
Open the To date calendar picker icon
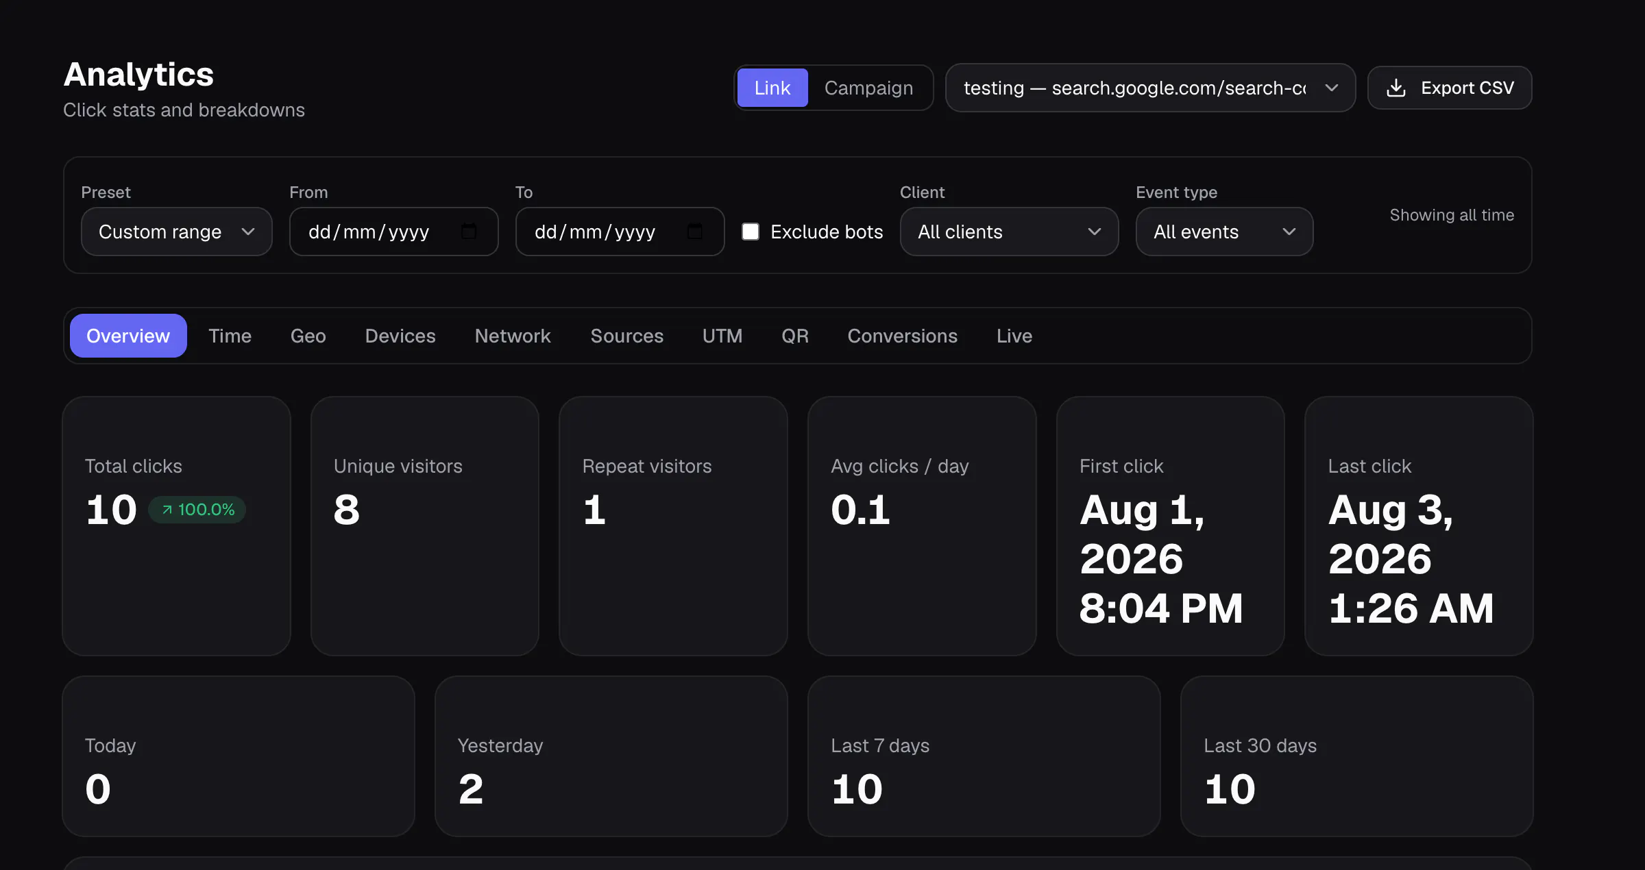pyautogui.click(x=695, y=232)
